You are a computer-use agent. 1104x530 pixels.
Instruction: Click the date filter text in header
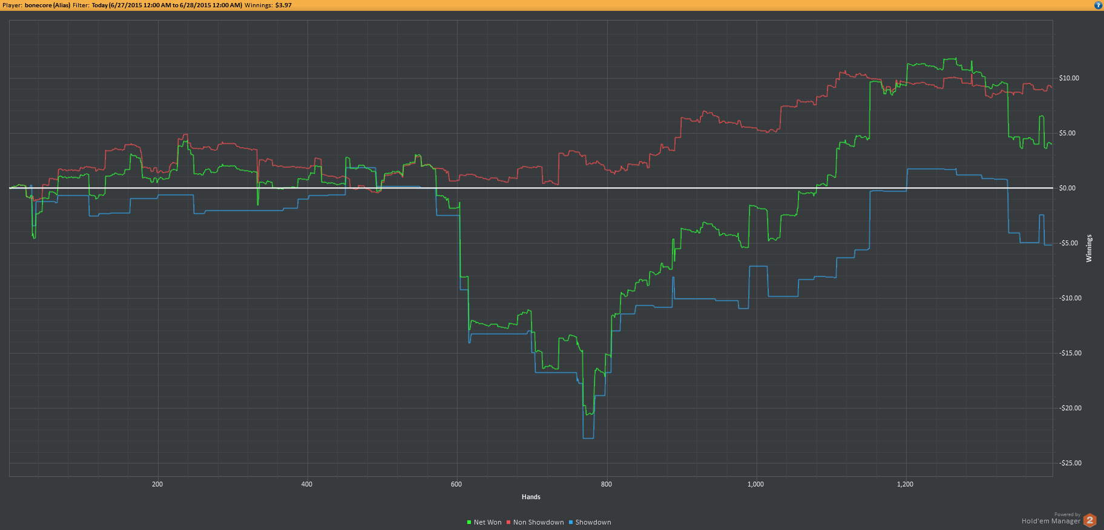pyautogui.click(x=166, y=5)
